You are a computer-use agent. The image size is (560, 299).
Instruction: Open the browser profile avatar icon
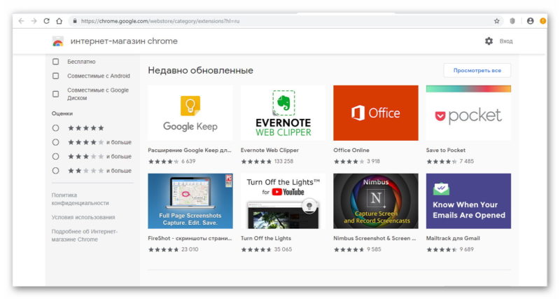pos(531,21)
